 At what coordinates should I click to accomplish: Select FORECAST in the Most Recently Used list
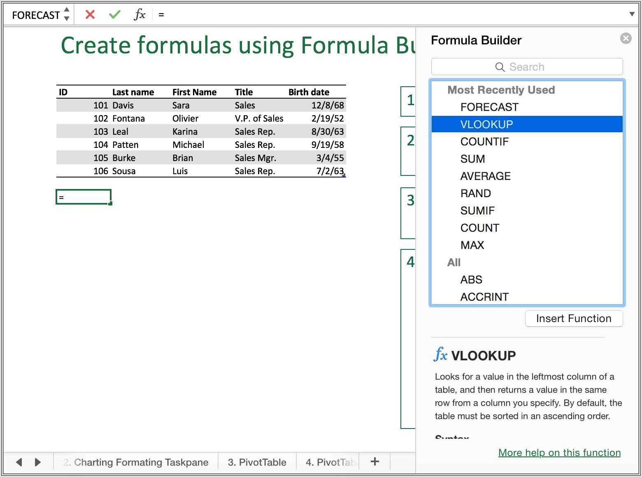click(527, 107)
